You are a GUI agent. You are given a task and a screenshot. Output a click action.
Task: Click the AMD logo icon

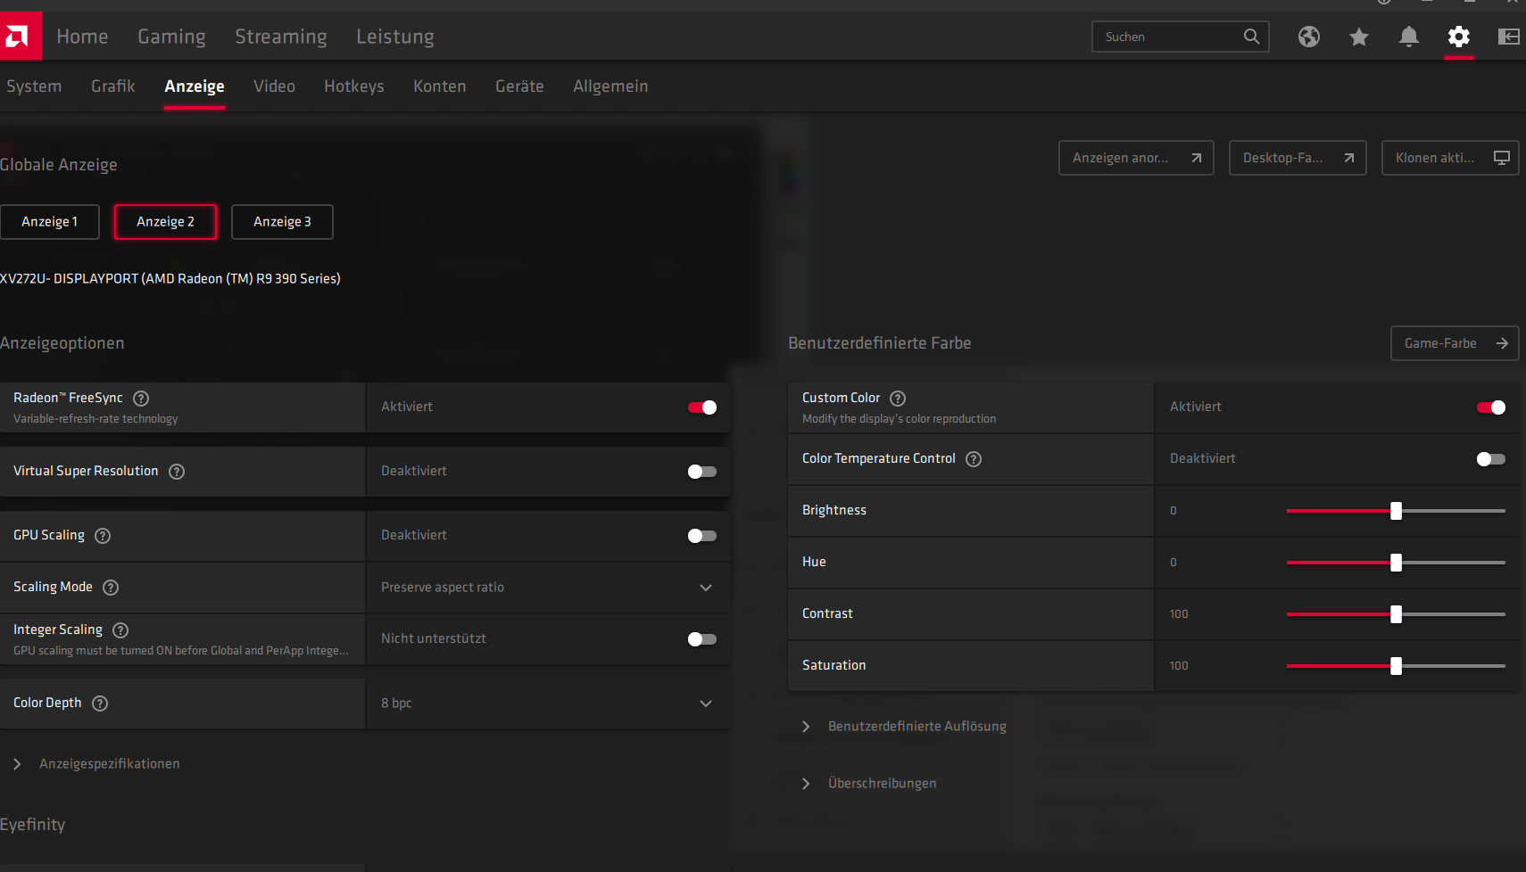pyautogui.click(x=19, y=36)
